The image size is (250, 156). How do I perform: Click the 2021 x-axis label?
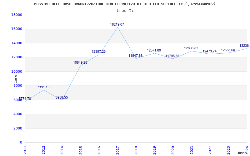[x=192, y=150]
